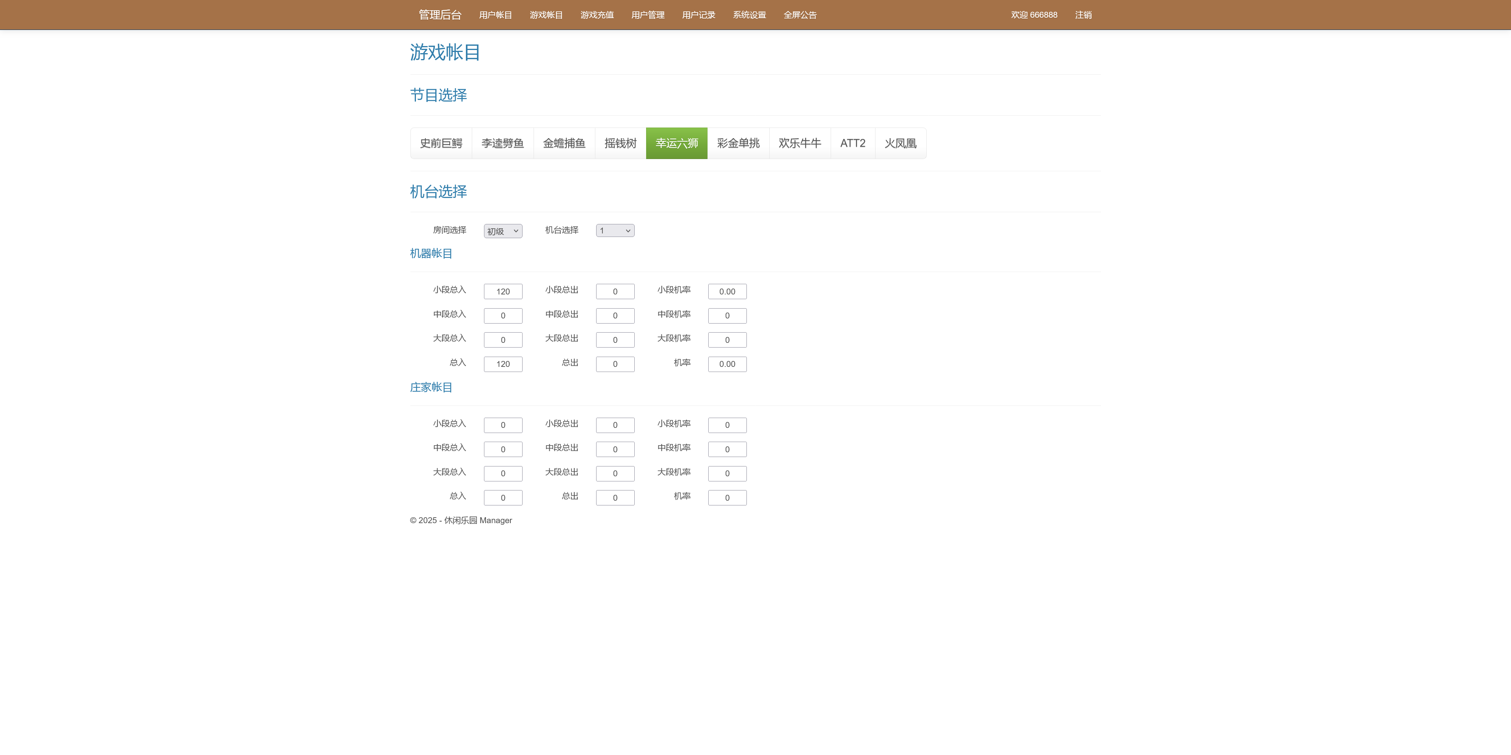Switch to 彩金单挑 tab
This screenshot has width=1511, height=755.
(739, 142)
